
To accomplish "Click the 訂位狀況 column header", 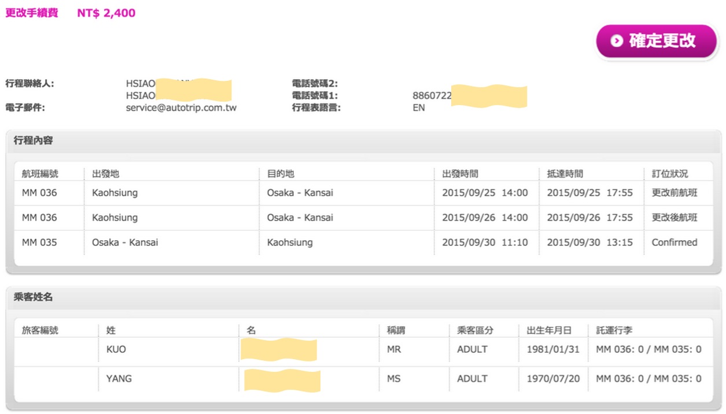I will [669, 173].
